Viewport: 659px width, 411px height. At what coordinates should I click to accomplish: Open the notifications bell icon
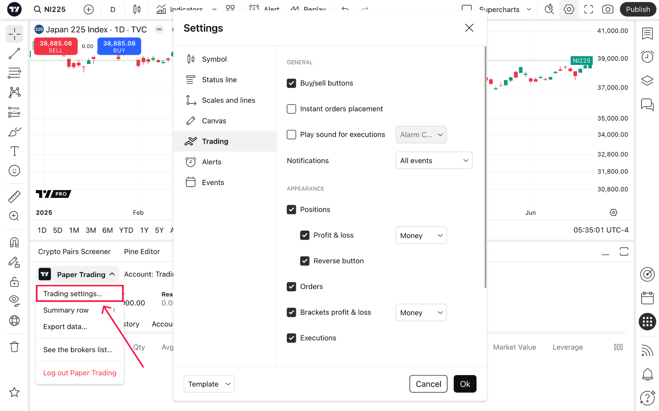click(647, 374)
